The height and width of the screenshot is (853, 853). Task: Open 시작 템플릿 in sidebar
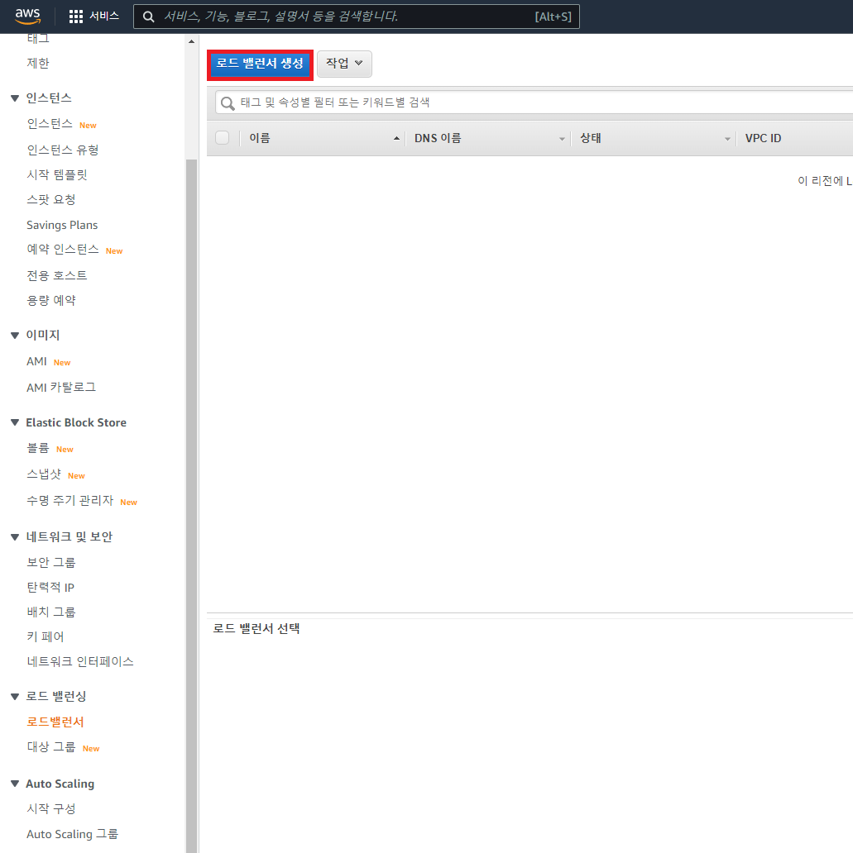click(57, 174)
